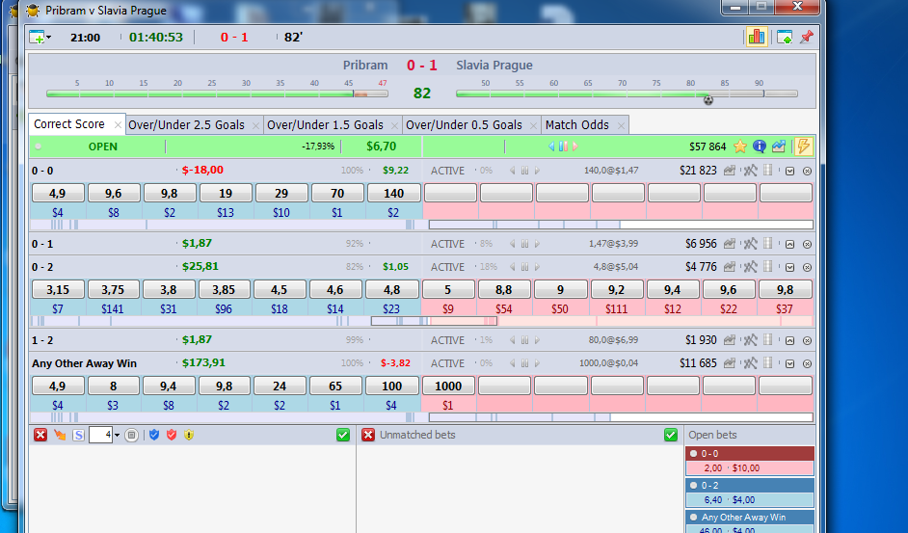Click the tools icon for 1 - 2 row
908x533 pixels.
(x=750, y=339)
